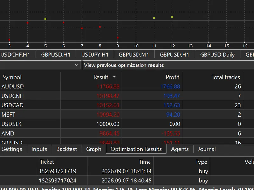Image resolution: width=254 pixels, height=190 pixels.
Task: Click the time 2026.09.07 18:41:34
Action: (x=126, y=171)
